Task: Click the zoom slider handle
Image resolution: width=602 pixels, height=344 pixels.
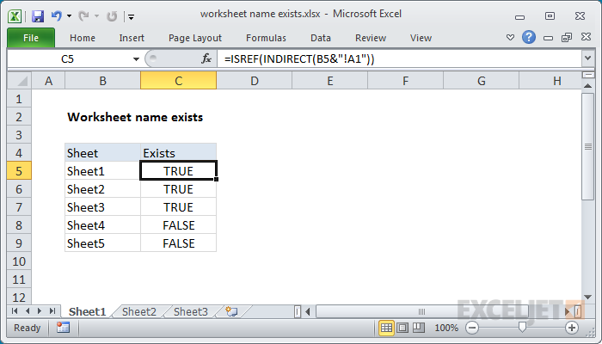Action: tap(522, 327)
